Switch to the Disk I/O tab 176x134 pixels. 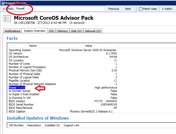pos(76,31)
